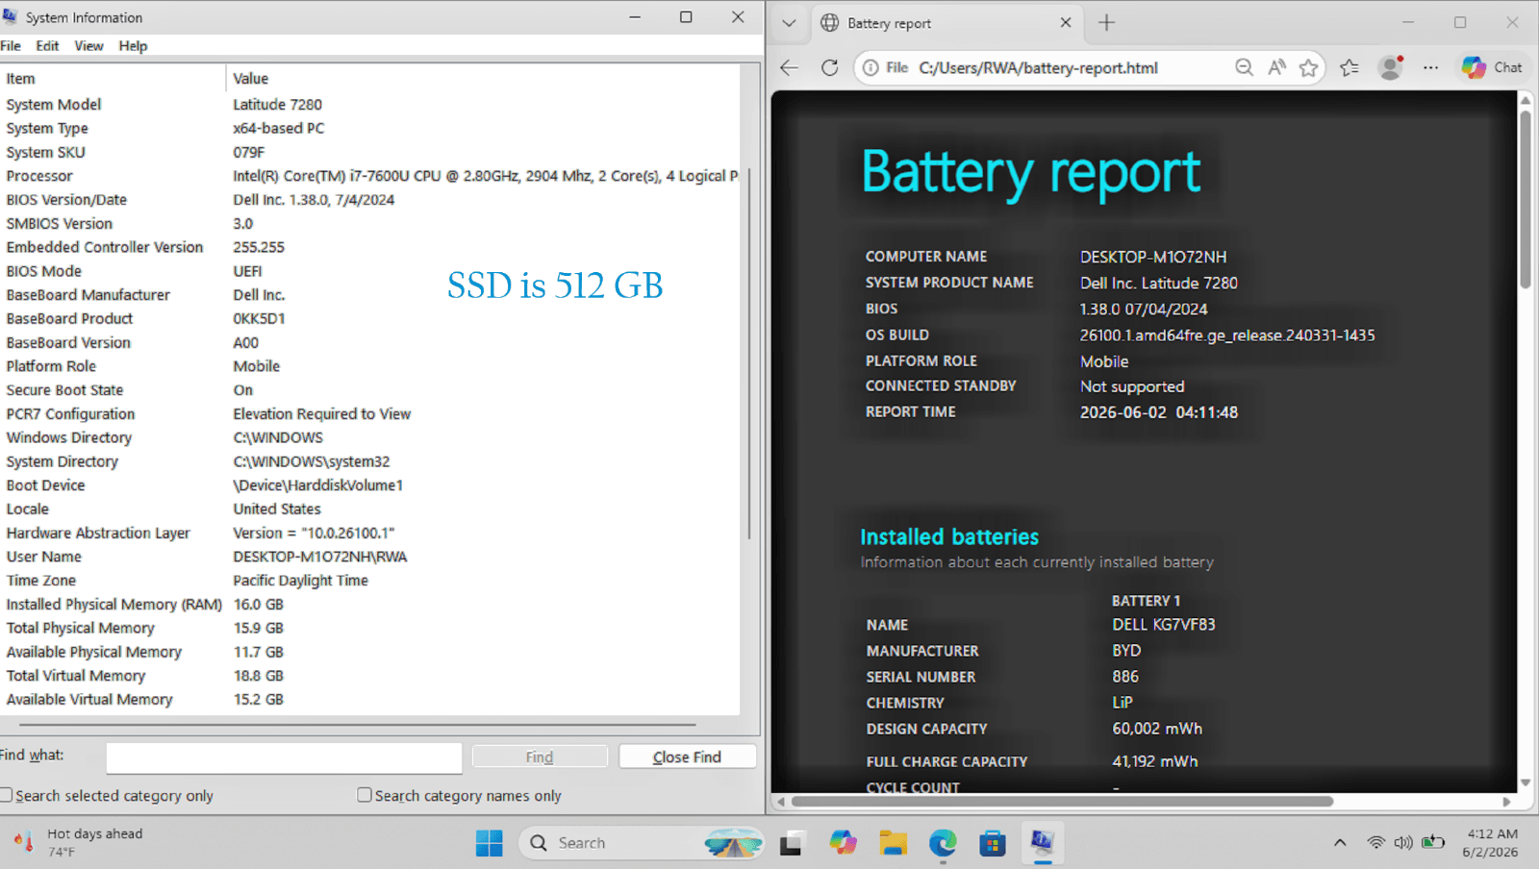Select the Secure Boot State row
Image resolution: width=1539 pixels, height=869 pixels.
click(x=370, y=390)
